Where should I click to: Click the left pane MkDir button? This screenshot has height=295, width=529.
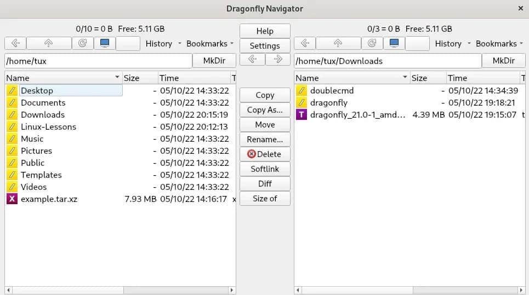(x=215, y=61)
